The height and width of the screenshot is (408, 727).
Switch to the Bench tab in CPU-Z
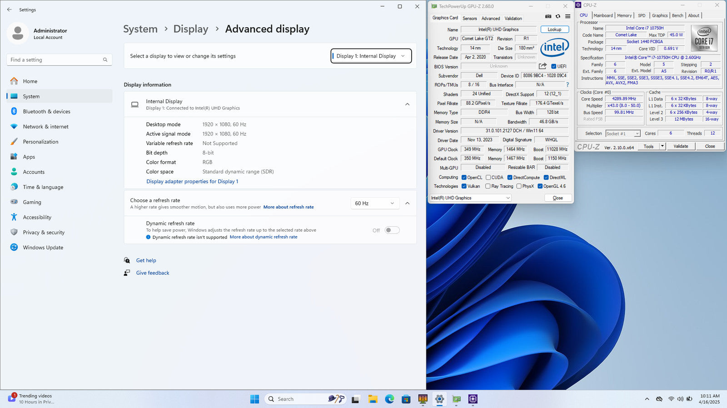[677, 15]
